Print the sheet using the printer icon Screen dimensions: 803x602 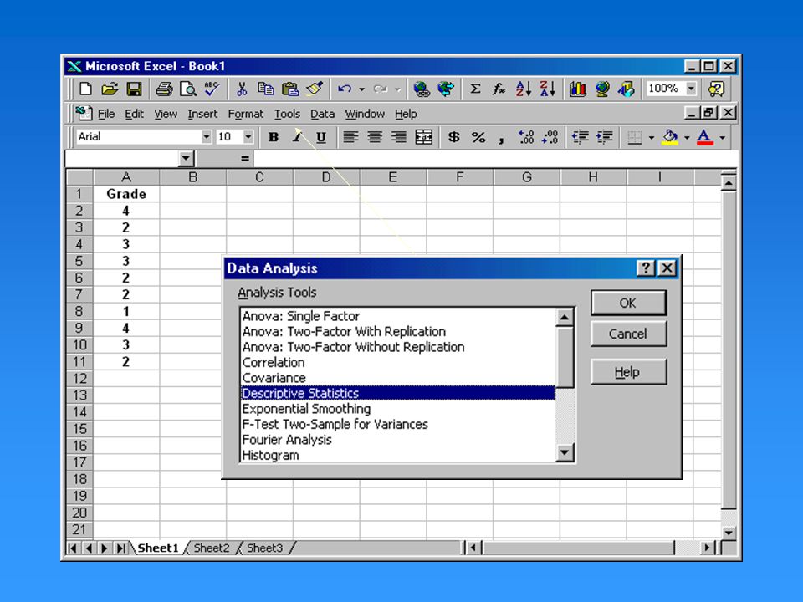[164, 89]
